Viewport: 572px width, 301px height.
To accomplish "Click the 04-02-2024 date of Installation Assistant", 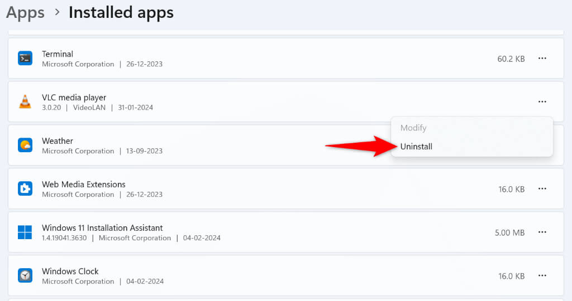I will tap(202, 238).
